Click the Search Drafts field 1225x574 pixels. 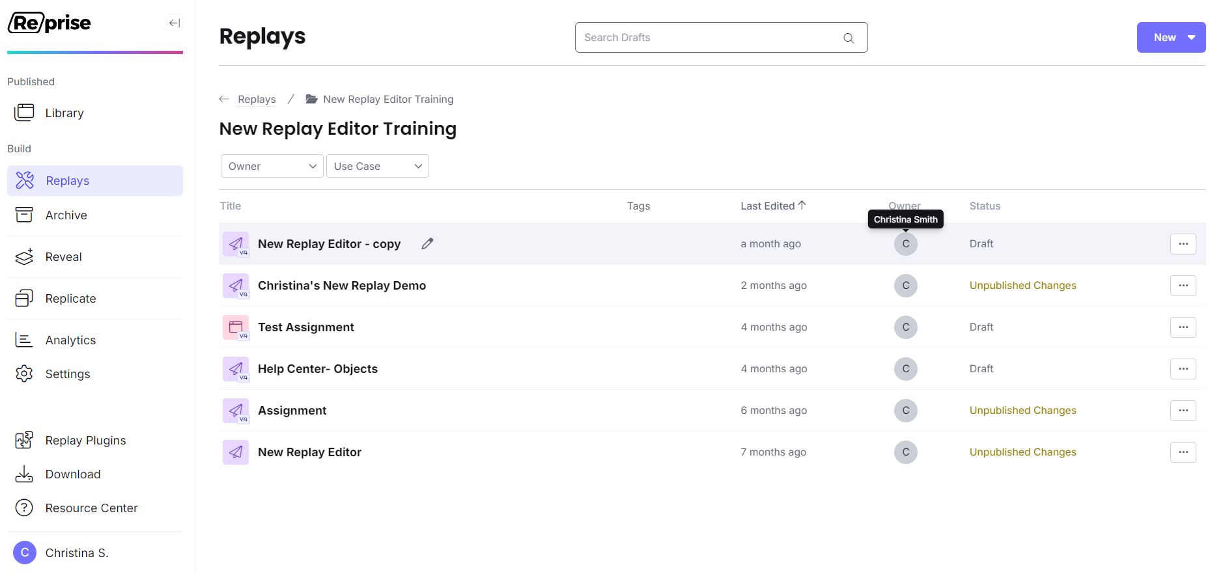point(721,38)
